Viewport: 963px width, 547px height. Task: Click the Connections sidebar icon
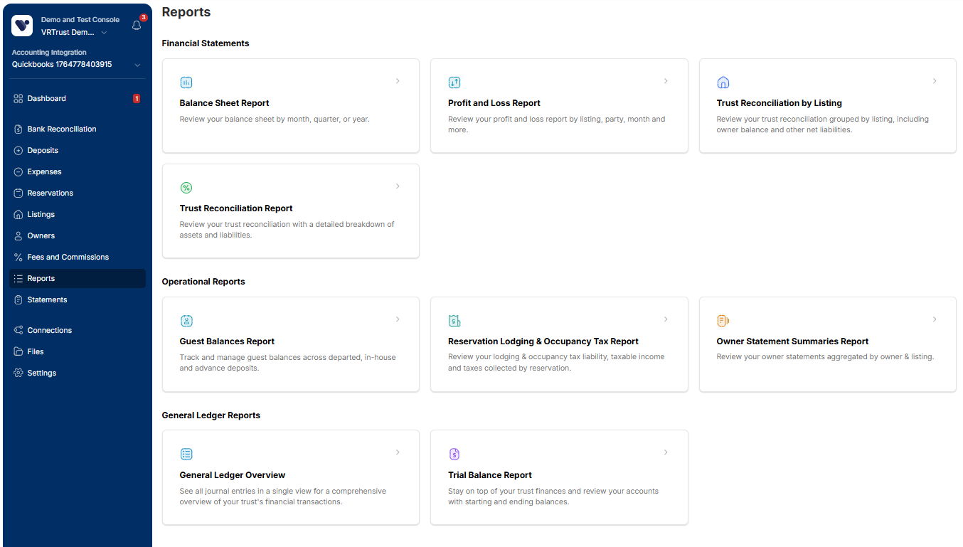[18, 331]
